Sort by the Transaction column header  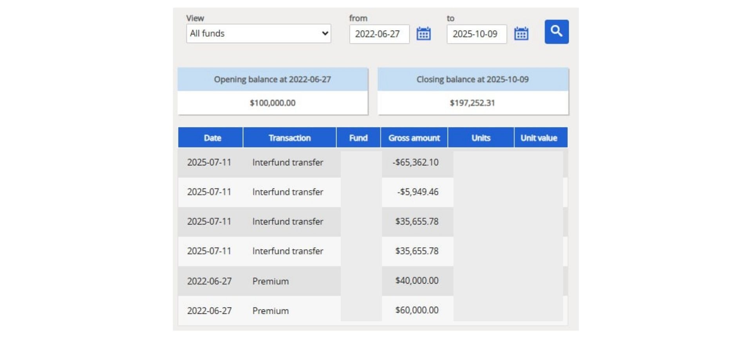[x=289, y=138]
